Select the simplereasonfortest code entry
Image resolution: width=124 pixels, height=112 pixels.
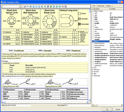(102, 55)
